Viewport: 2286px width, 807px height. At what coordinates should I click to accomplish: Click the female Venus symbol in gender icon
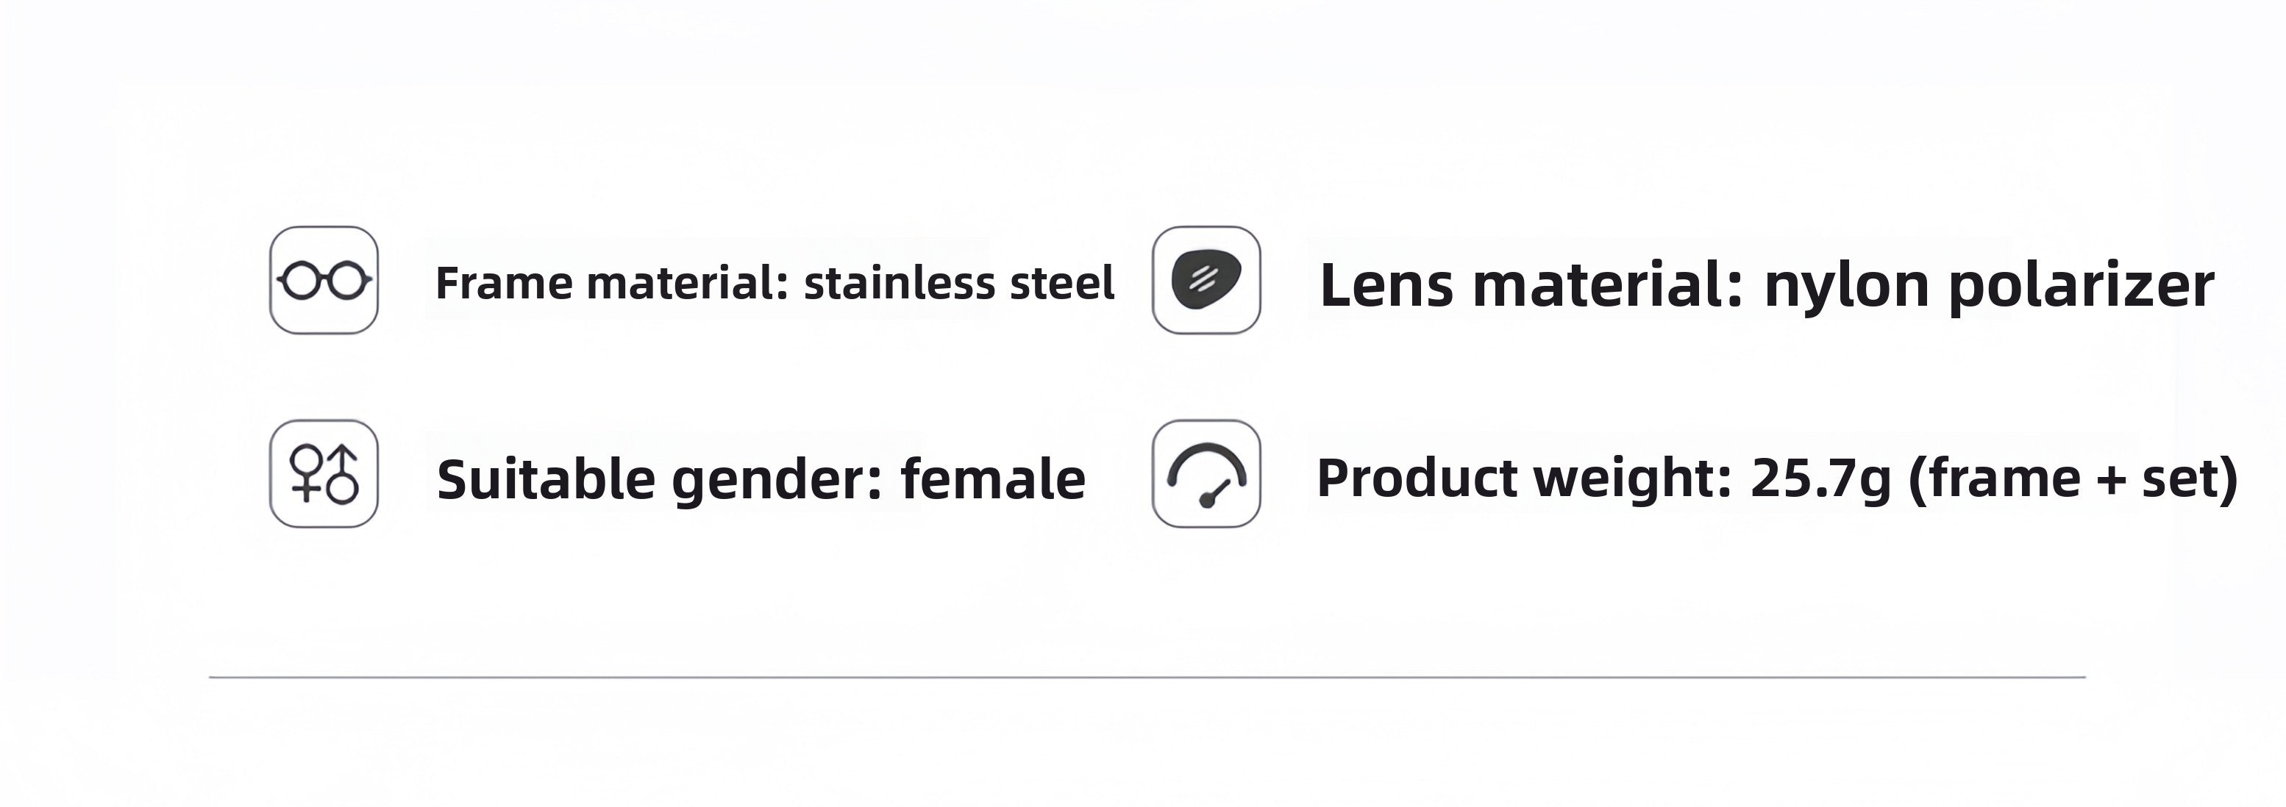[x=306, y=473]
